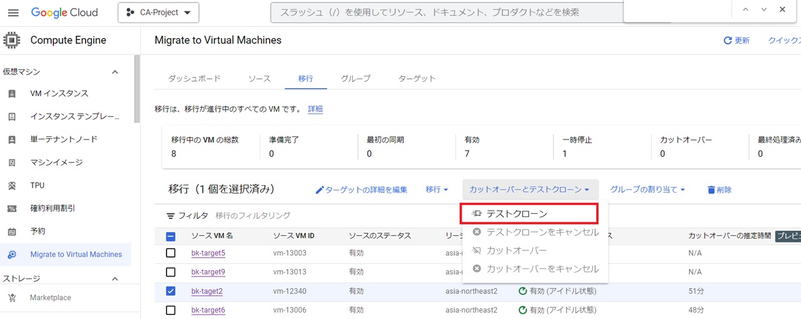The height and width of the screenshot is (319, 801).
Task: Click the 更新 refresh icon
Action: [728, 41]
